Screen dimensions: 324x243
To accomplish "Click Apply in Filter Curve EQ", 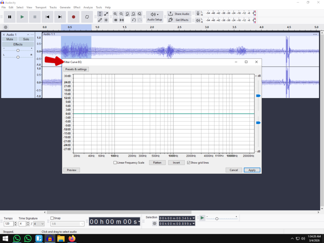I will pyautogui.click(x=252, y=170).
